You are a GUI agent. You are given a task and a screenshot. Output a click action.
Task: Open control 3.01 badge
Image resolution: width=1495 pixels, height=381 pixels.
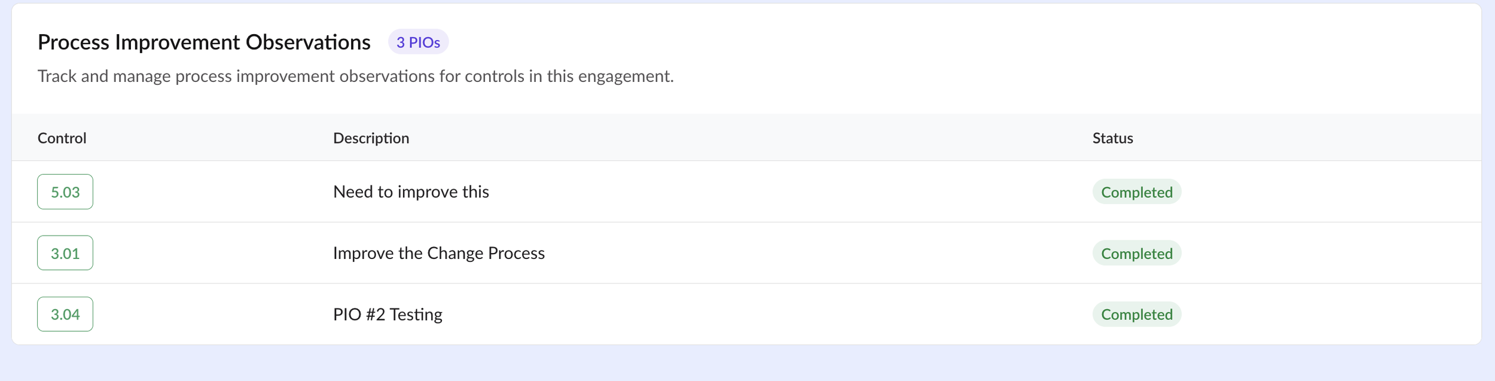[65, 253]
